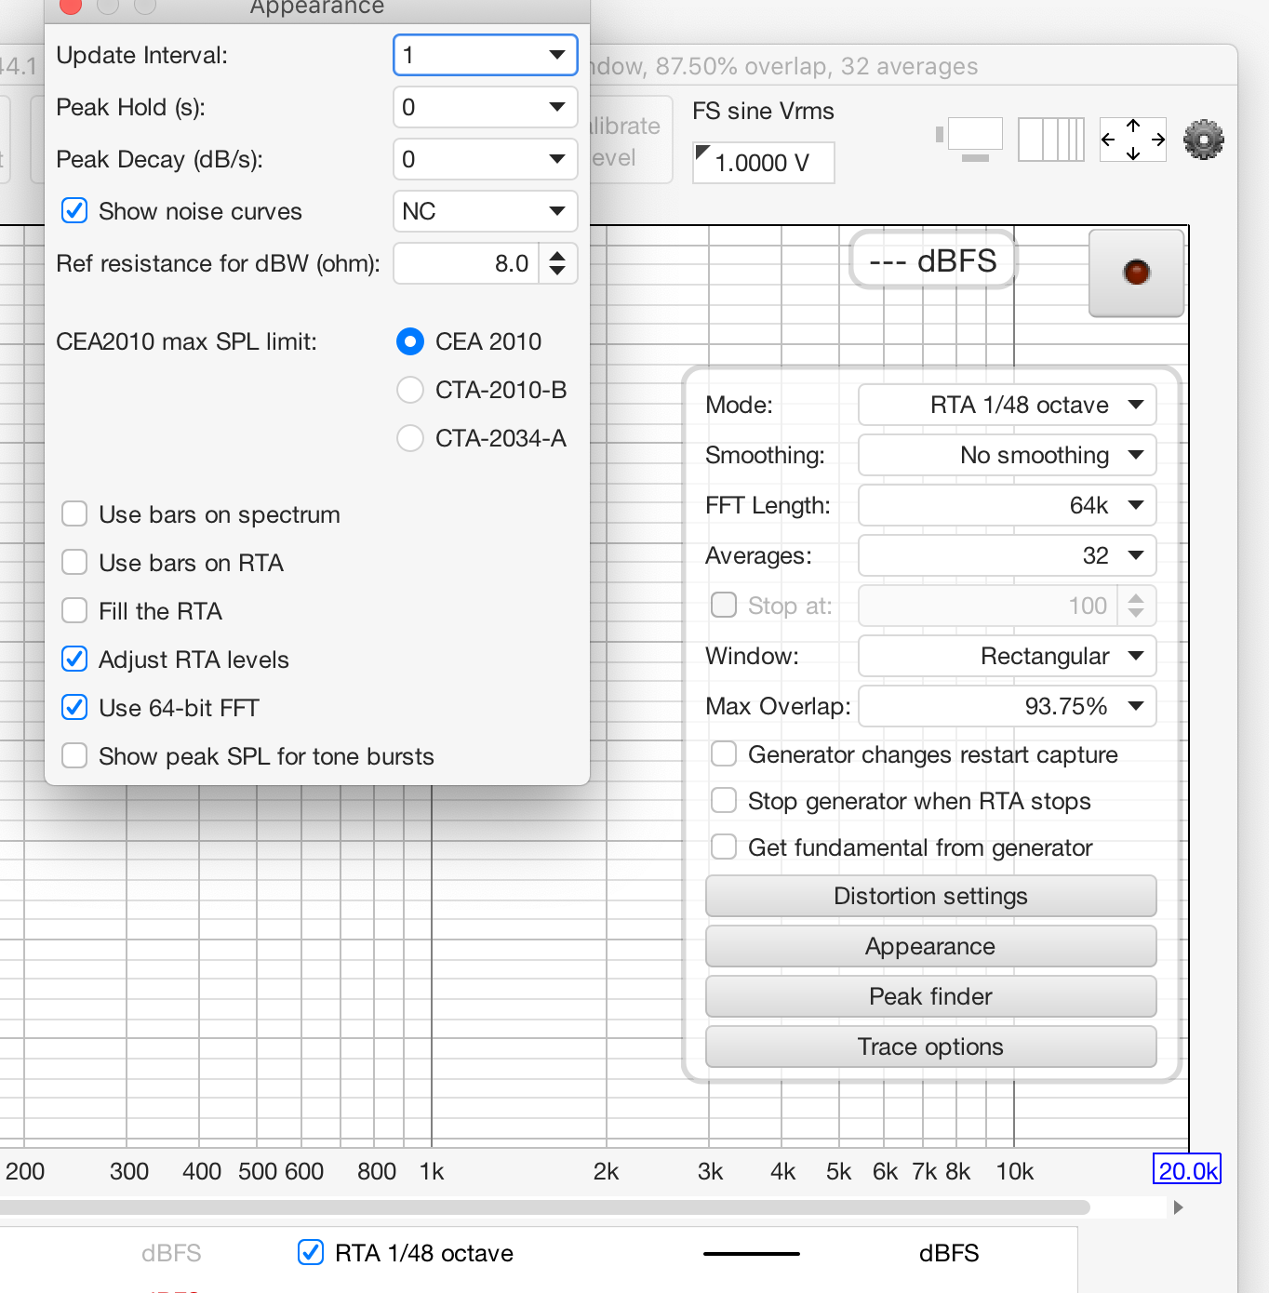Viewport: 1269px width, 1293px height.
Task: Click the horizontal scrollbar right arrow
Action: [x=1178, y=1207]
